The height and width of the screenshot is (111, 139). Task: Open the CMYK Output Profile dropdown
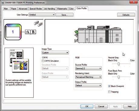pos(55,77)
